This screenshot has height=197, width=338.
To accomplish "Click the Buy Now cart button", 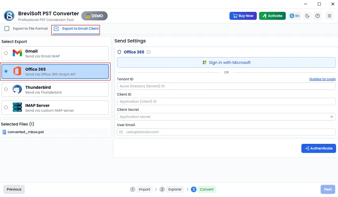I will pyautogui.click(x=243, y=16).
